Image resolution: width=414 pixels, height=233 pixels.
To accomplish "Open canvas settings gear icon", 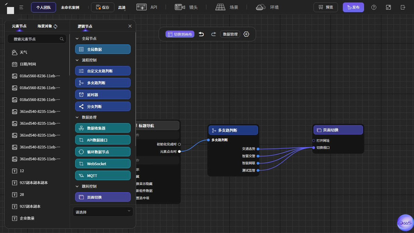I will pyautogui.click(x=246, y=34).
